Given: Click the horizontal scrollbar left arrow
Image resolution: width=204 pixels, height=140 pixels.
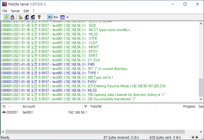Looking at the screenshot, I should 3,132.
